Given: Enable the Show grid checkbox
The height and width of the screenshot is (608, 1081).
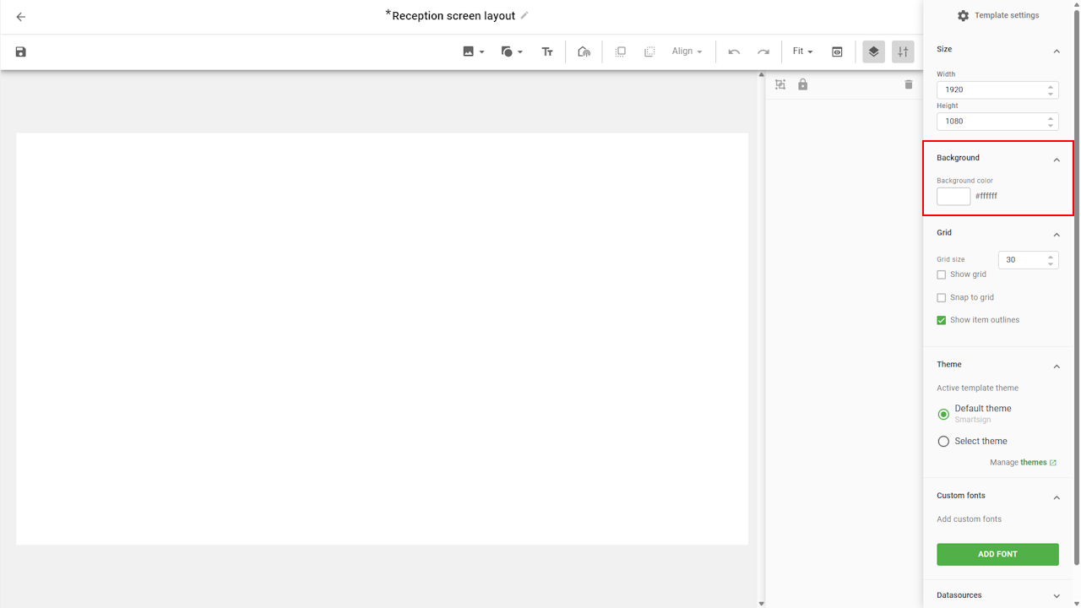Looking at the screenshot, I should pyautogui.click(x=942, y=274).
